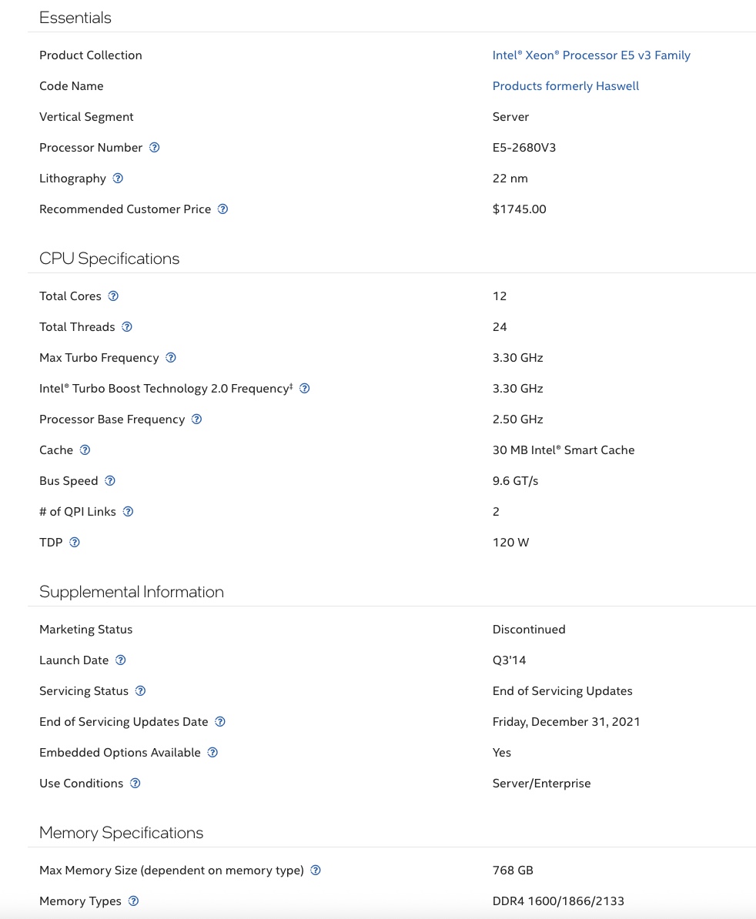The image size is (756, 919).
Task: Open the Recommended Customer Price info icon
Action: click(x=222, y=209)
